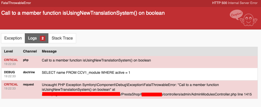Click the Exception! speech bubble
261x107 pixels.
pyautogui.click(x=236, y=15)
